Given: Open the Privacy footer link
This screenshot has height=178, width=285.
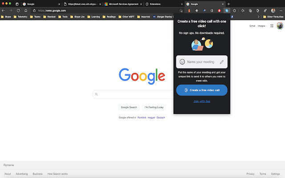Looking at the screenshot, I should click(250, 174).
